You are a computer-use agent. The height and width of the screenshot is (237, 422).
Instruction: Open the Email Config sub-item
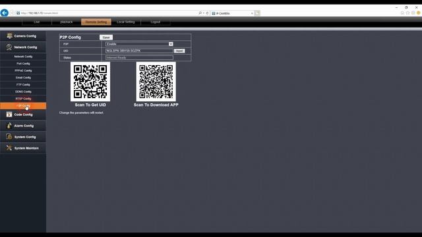coord(23,78)
